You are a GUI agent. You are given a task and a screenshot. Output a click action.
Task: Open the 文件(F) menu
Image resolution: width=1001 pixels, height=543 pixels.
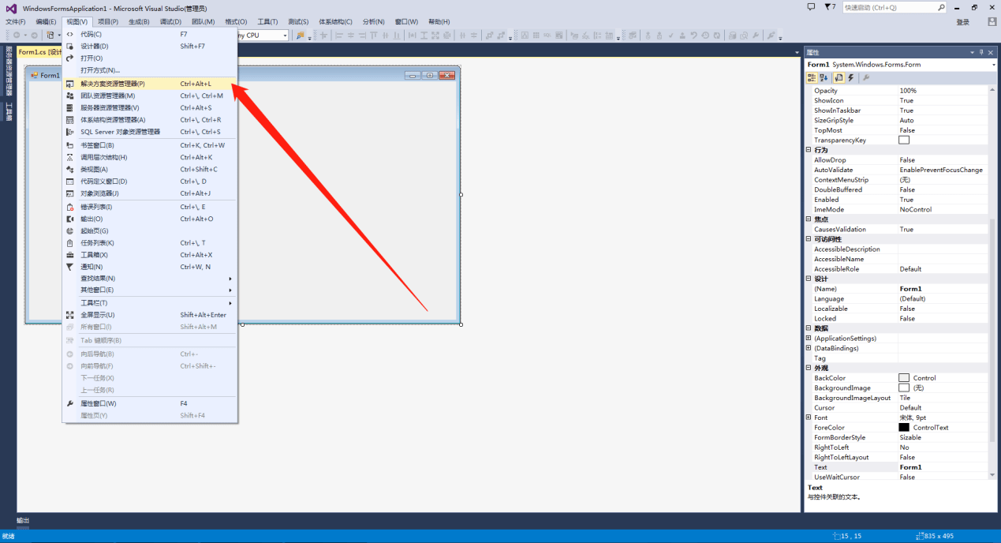coord(16,21)
